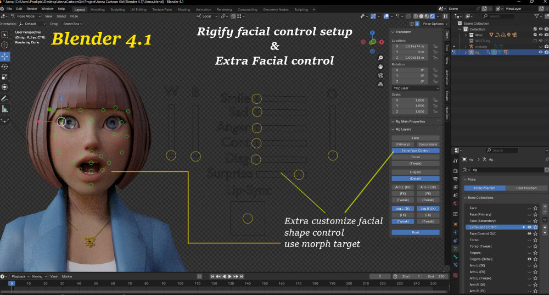Click the Surprise slider yellow circle control
Viewport: 549px width, 295px height.
[x=299, y=175]
